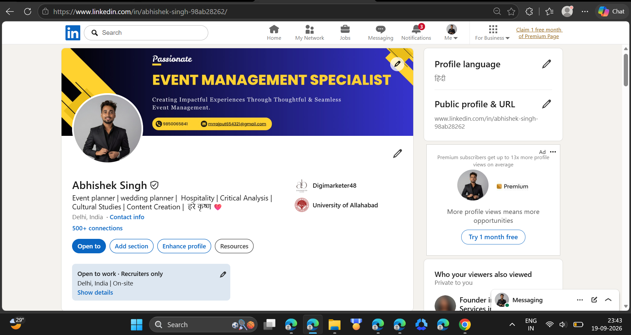Viewport: 631px width, 335px height.
Task: Click the page vertical scrollbar thumb
Action: [x=626, y=70]
